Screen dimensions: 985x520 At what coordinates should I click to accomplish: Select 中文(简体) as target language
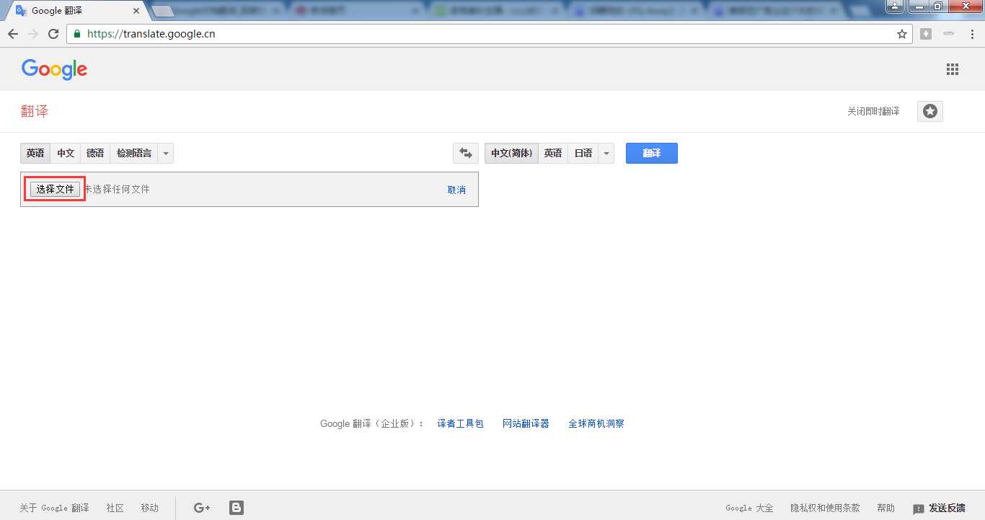511,153
